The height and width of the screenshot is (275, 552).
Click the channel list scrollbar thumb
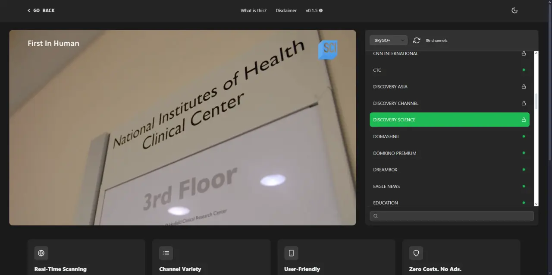[536, 101]
